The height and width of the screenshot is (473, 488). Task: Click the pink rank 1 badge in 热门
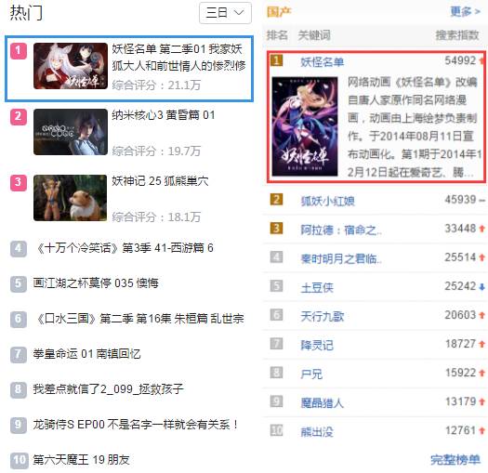(x=19, y=51)
